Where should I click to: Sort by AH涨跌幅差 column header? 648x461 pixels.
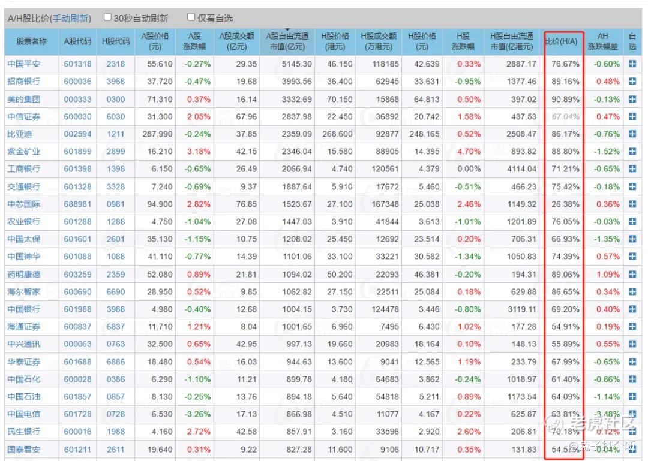[x=602, y=41]
